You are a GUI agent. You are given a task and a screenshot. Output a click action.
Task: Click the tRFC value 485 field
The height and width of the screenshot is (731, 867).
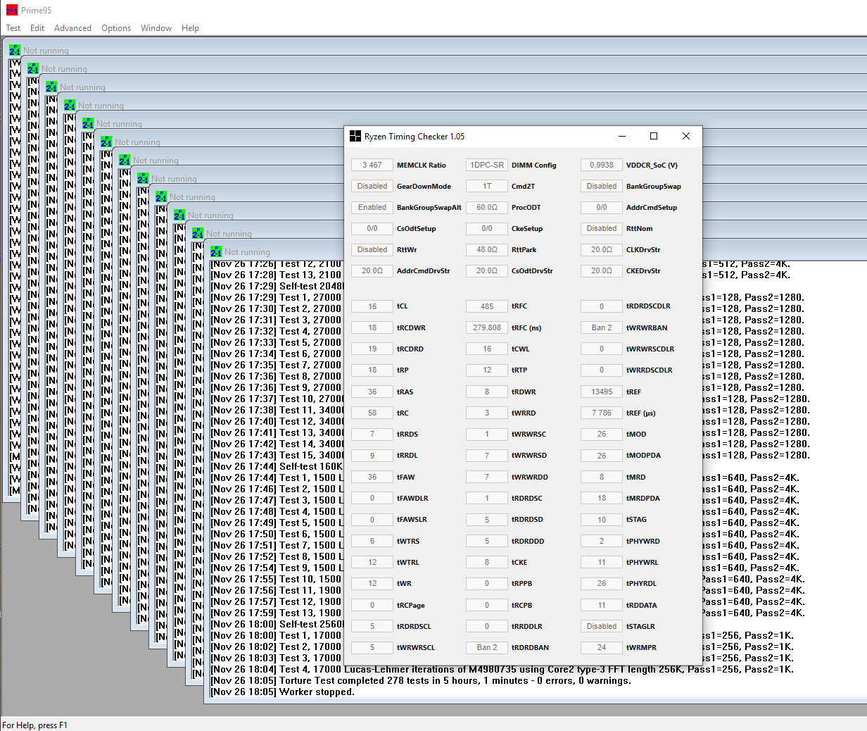(x=487, y=306)
